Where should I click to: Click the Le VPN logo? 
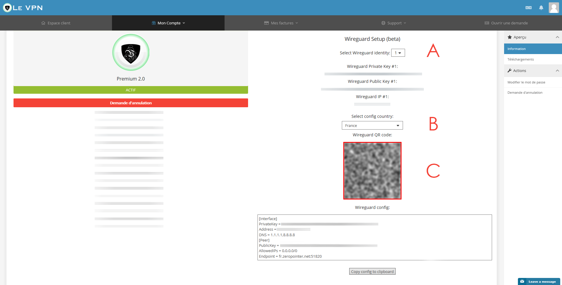point(23,8)
